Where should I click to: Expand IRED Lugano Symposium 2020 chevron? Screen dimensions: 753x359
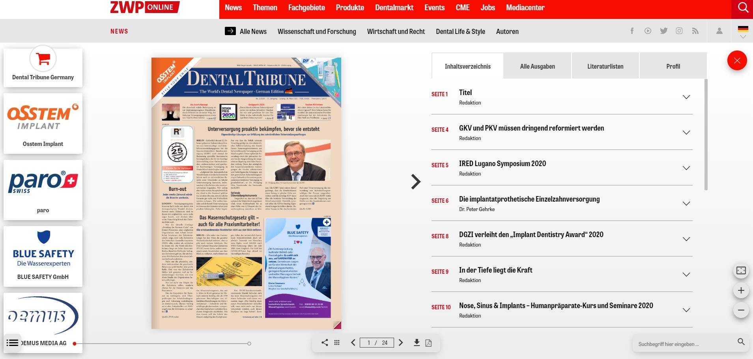point(686,168)
